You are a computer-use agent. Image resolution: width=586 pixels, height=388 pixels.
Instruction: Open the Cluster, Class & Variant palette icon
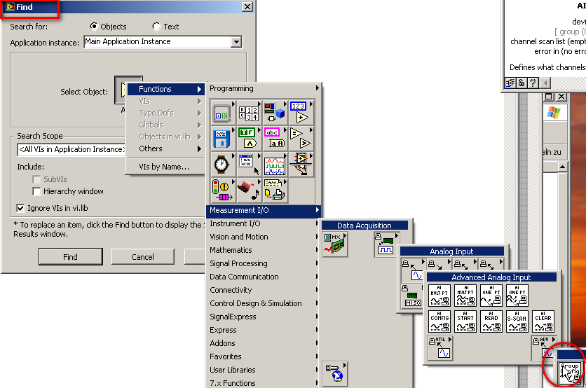point(275,113)
